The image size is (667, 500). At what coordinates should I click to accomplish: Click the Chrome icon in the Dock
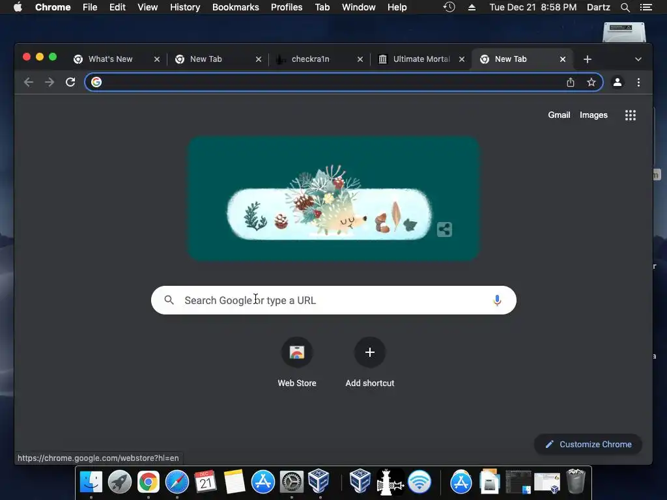[x=148, y=482]
